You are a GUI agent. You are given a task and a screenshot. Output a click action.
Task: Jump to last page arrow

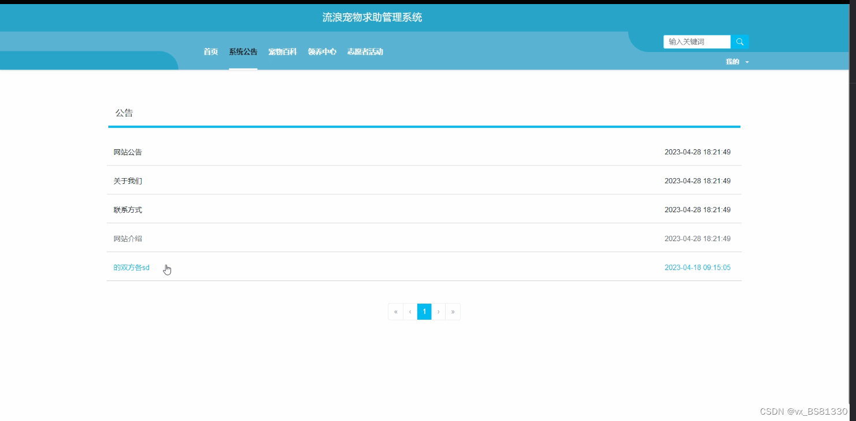pos(453,312)
